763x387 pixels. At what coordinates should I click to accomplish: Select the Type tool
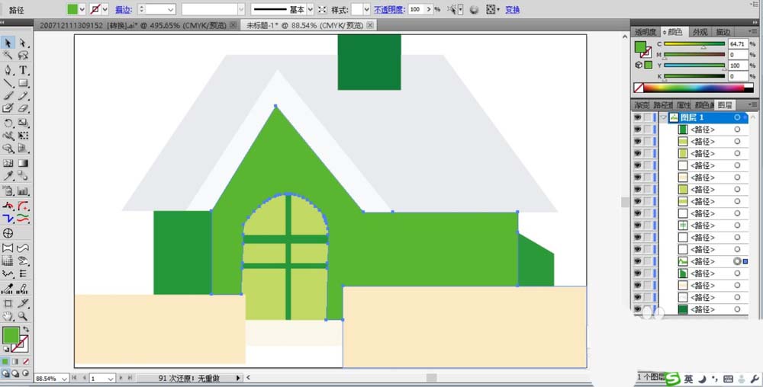click(23, 70)
